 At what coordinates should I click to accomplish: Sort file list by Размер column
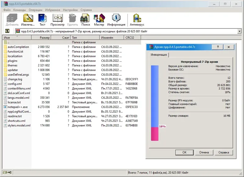click(41, 37)
